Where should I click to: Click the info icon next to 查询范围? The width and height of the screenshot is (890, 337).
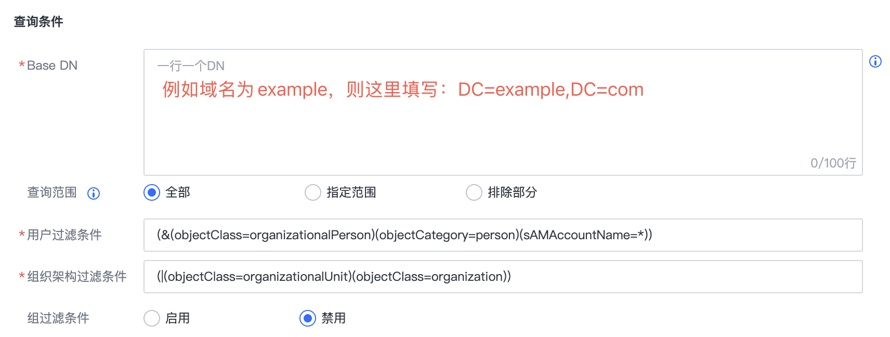coord(94,193)
